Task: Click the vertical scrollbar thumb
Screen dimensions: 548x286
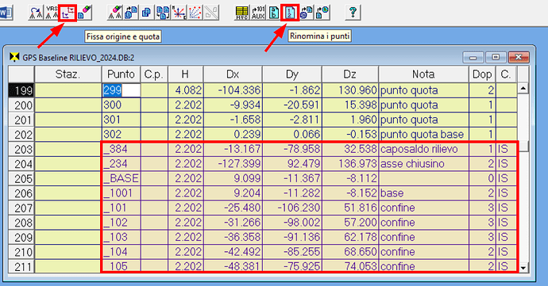Action: tap(523, 146)
